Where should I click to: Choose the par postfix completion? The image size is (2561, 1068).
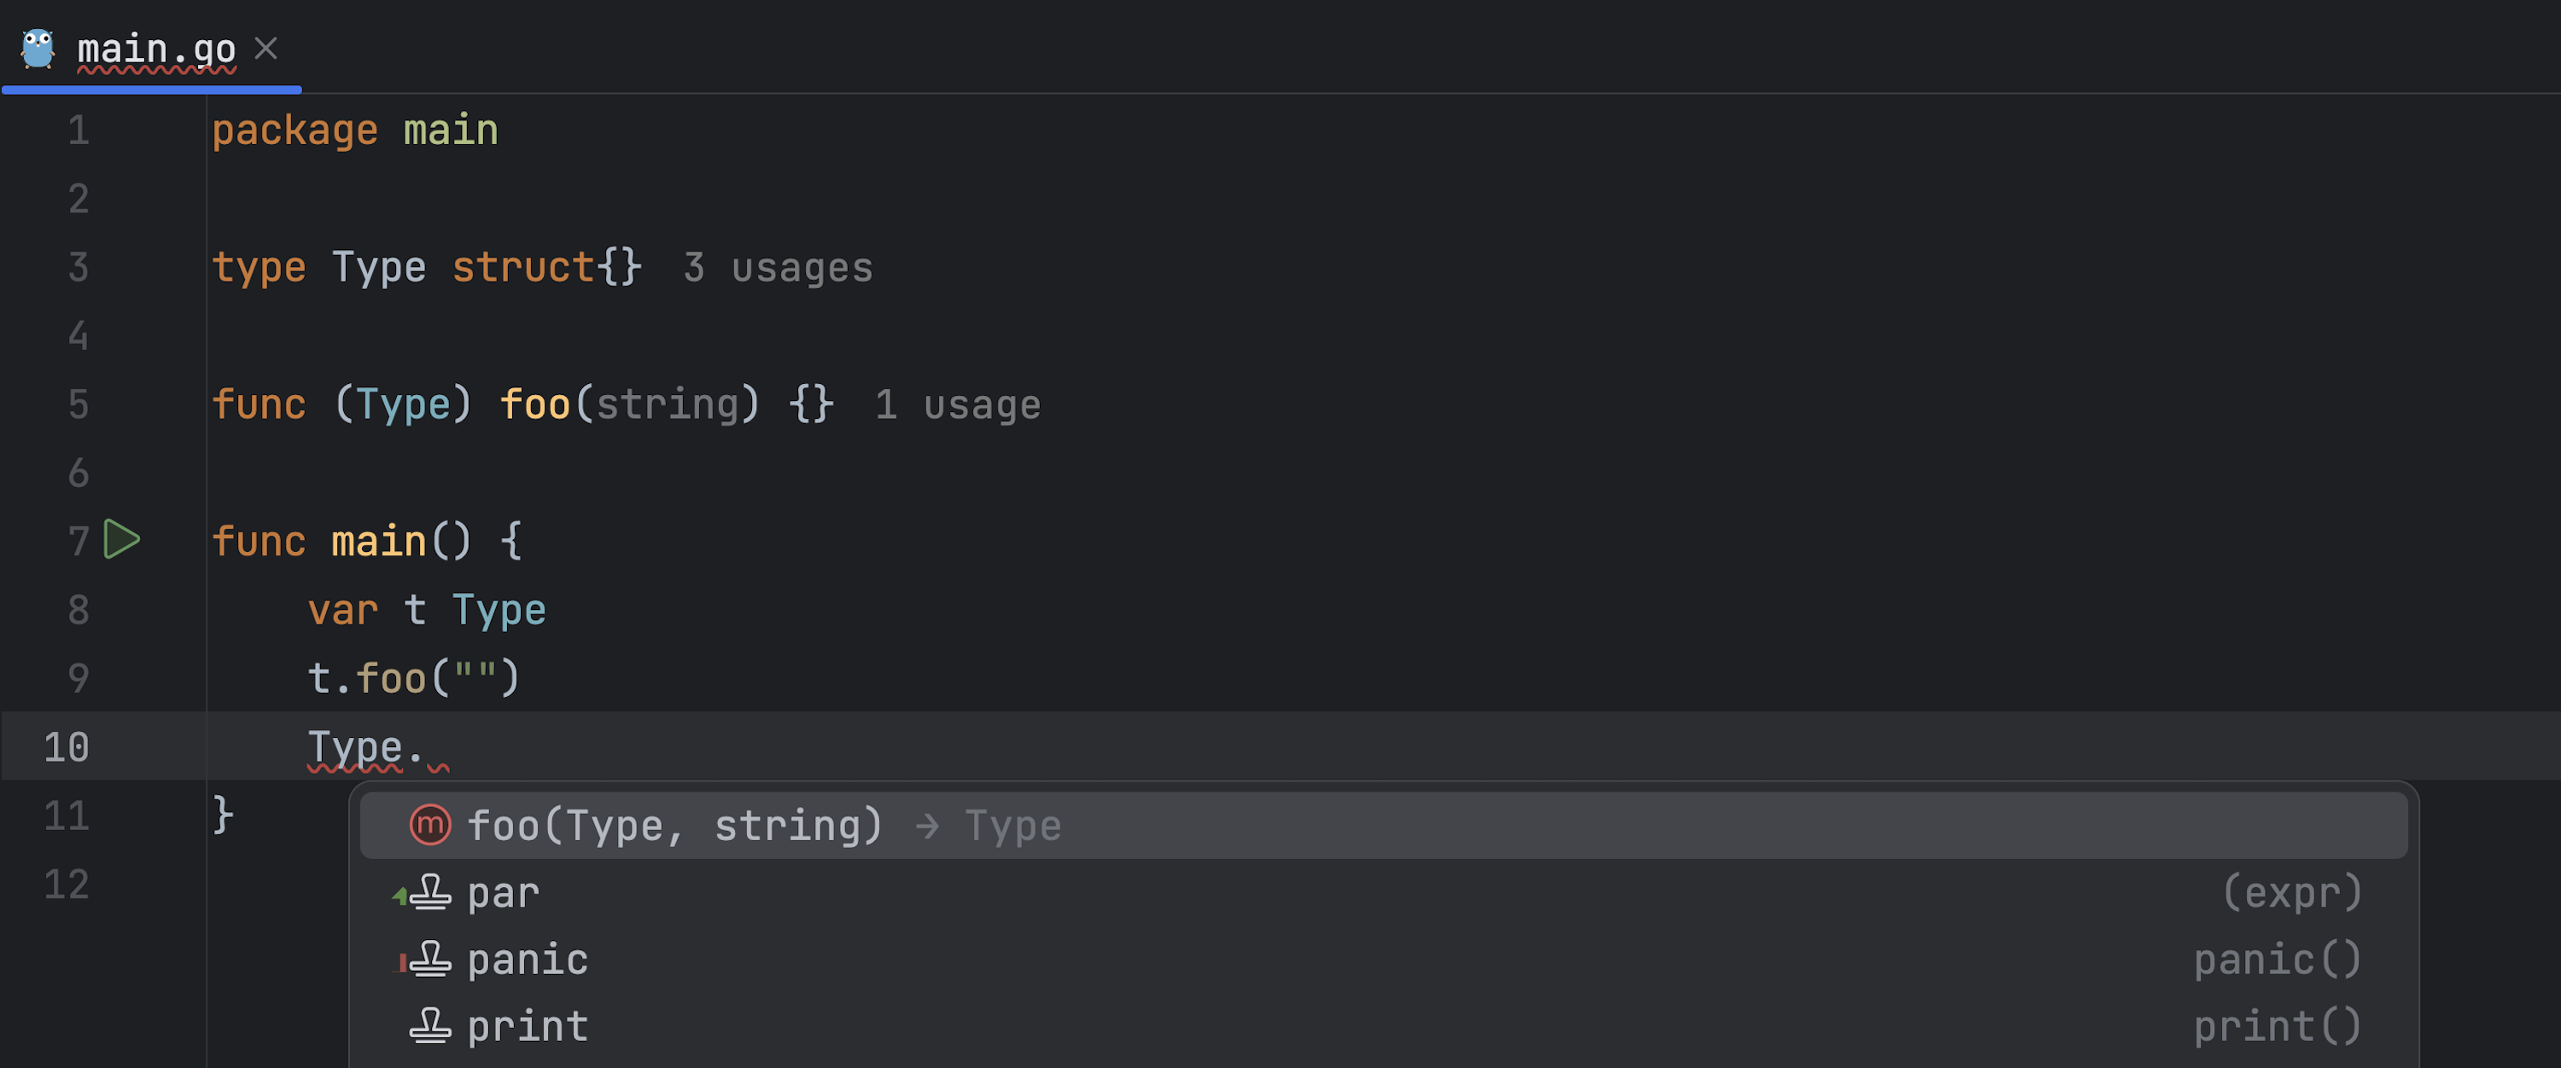(504, 892)
